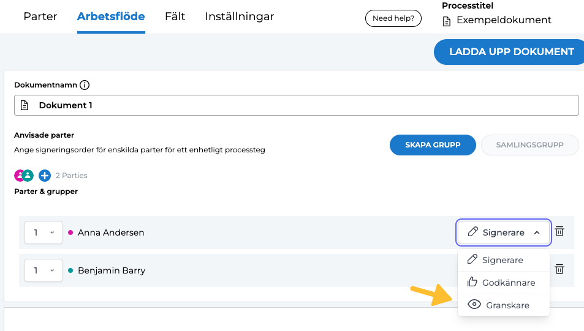Click the document icon beside Exempeldokument
584x331 pixels.
(447, 20)
